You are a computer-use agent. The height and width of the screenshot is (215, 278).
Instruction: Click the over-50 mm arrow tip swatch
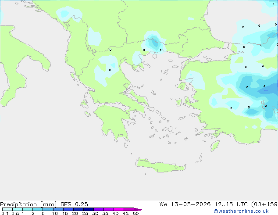(x=139, y=209)
